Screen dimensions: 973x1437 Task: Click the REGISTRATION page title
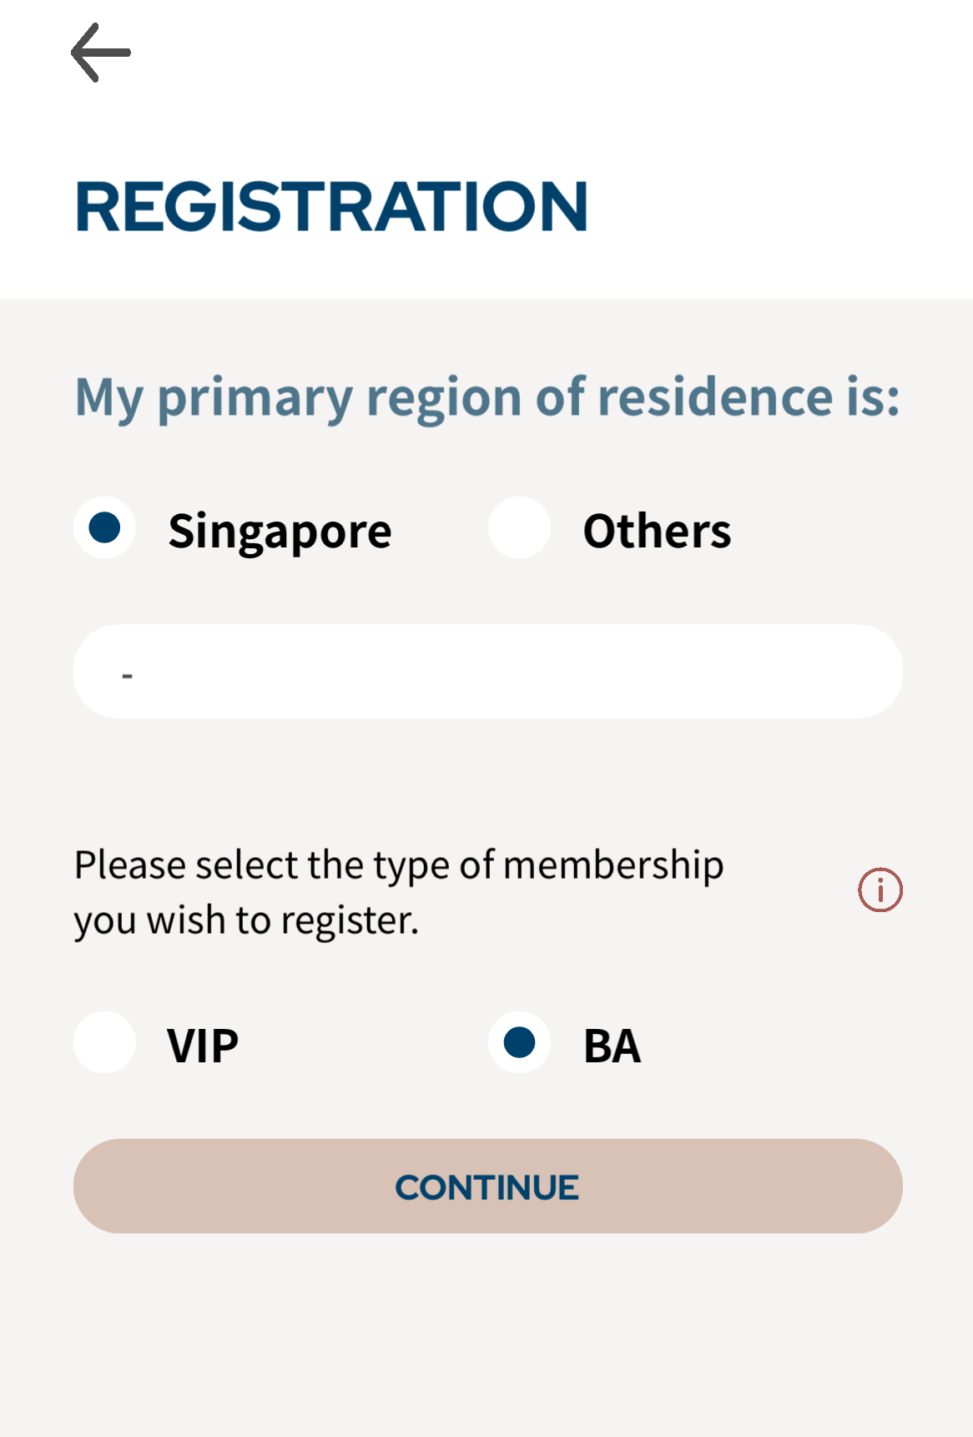pos(332,206)
